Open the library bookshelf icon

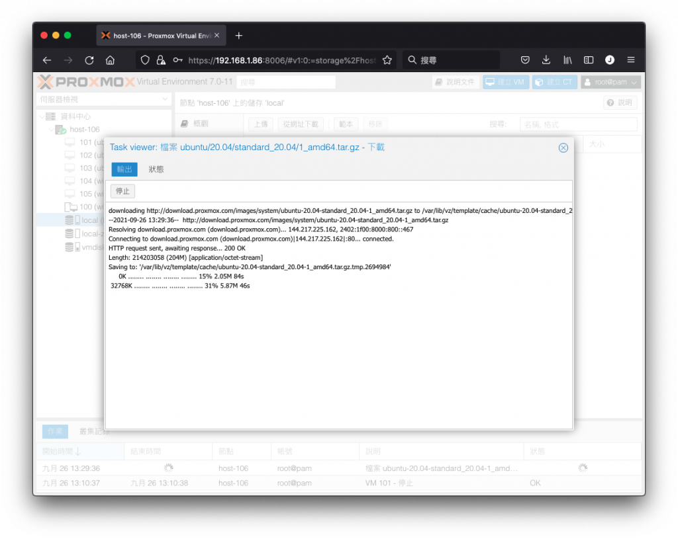click(x=567, y=60)
